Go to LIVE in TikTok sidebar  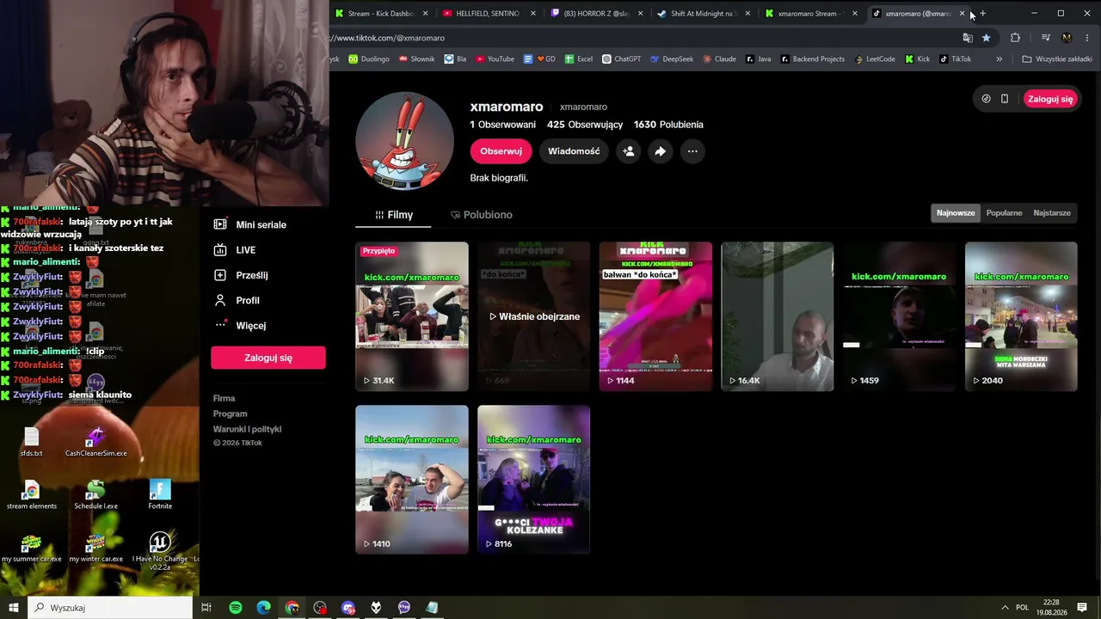[235, 249]
